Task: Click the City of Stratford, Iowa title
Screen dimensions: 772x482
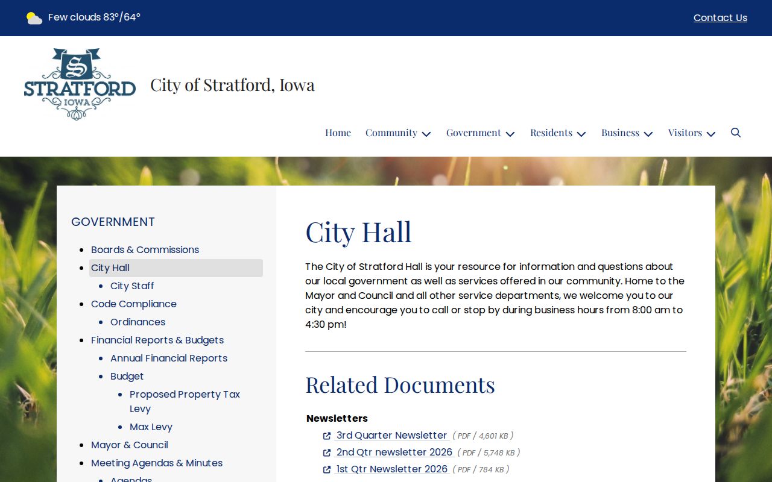Action: point(232,85)
